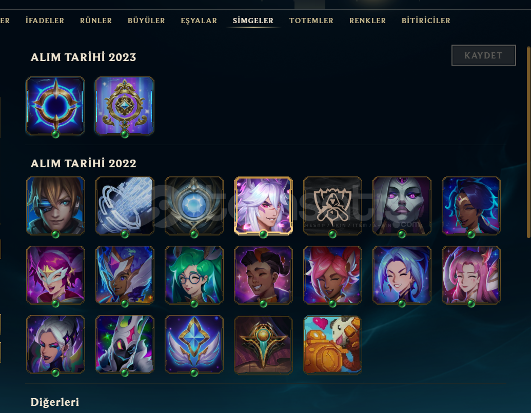The height and width of the screenshot is (413, 531).
Task: Choose the blue crystal winged emblem icon
Action: (x=194, y=345)
